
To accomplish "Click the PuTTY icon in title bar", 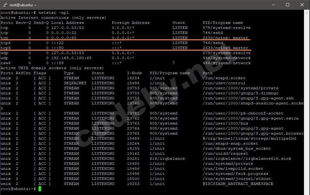I will tap(5, 5).
